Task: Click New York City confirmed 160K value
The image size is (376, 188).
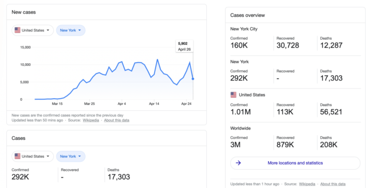Action: point(239,45)
